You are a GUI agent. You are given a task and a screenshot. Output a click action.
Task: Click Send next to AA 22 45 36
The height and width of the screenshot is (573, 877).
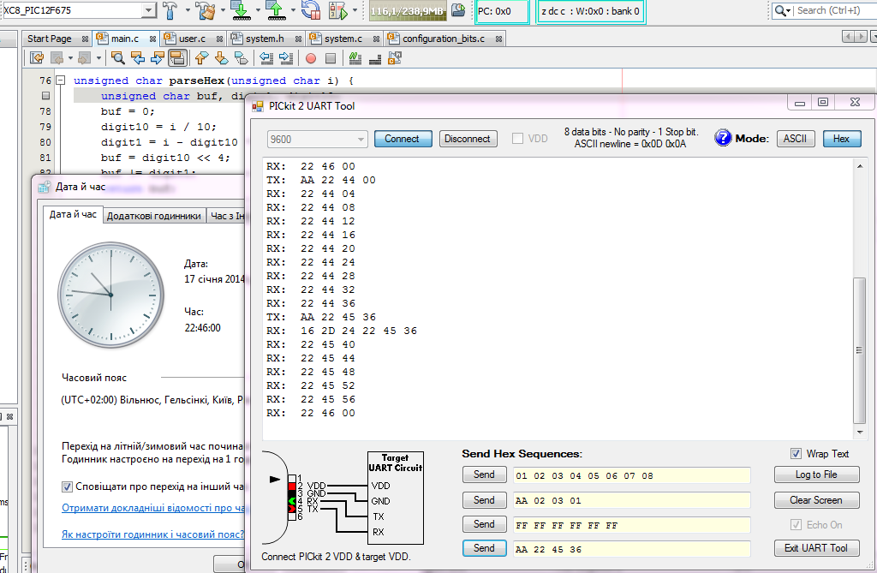point(484,548)
